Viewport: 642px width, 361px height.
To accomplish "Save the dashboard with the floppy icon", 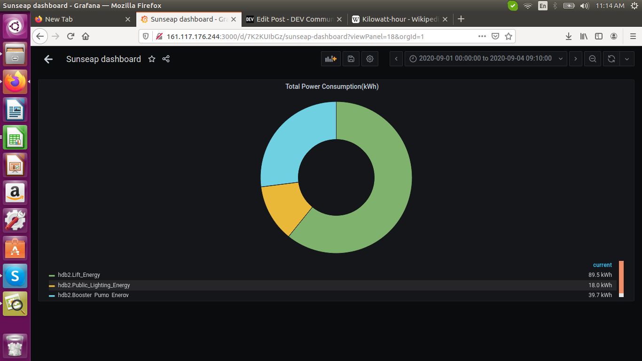I will coord(351,59).
